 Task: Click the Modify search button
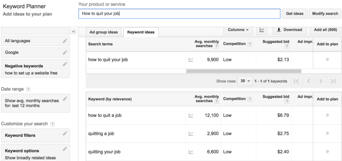pyautogui.click(x=325, y=14)
